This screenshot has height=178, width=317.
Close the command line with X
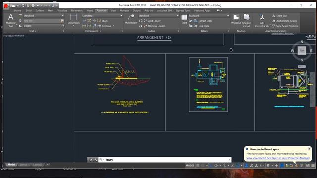91,160
